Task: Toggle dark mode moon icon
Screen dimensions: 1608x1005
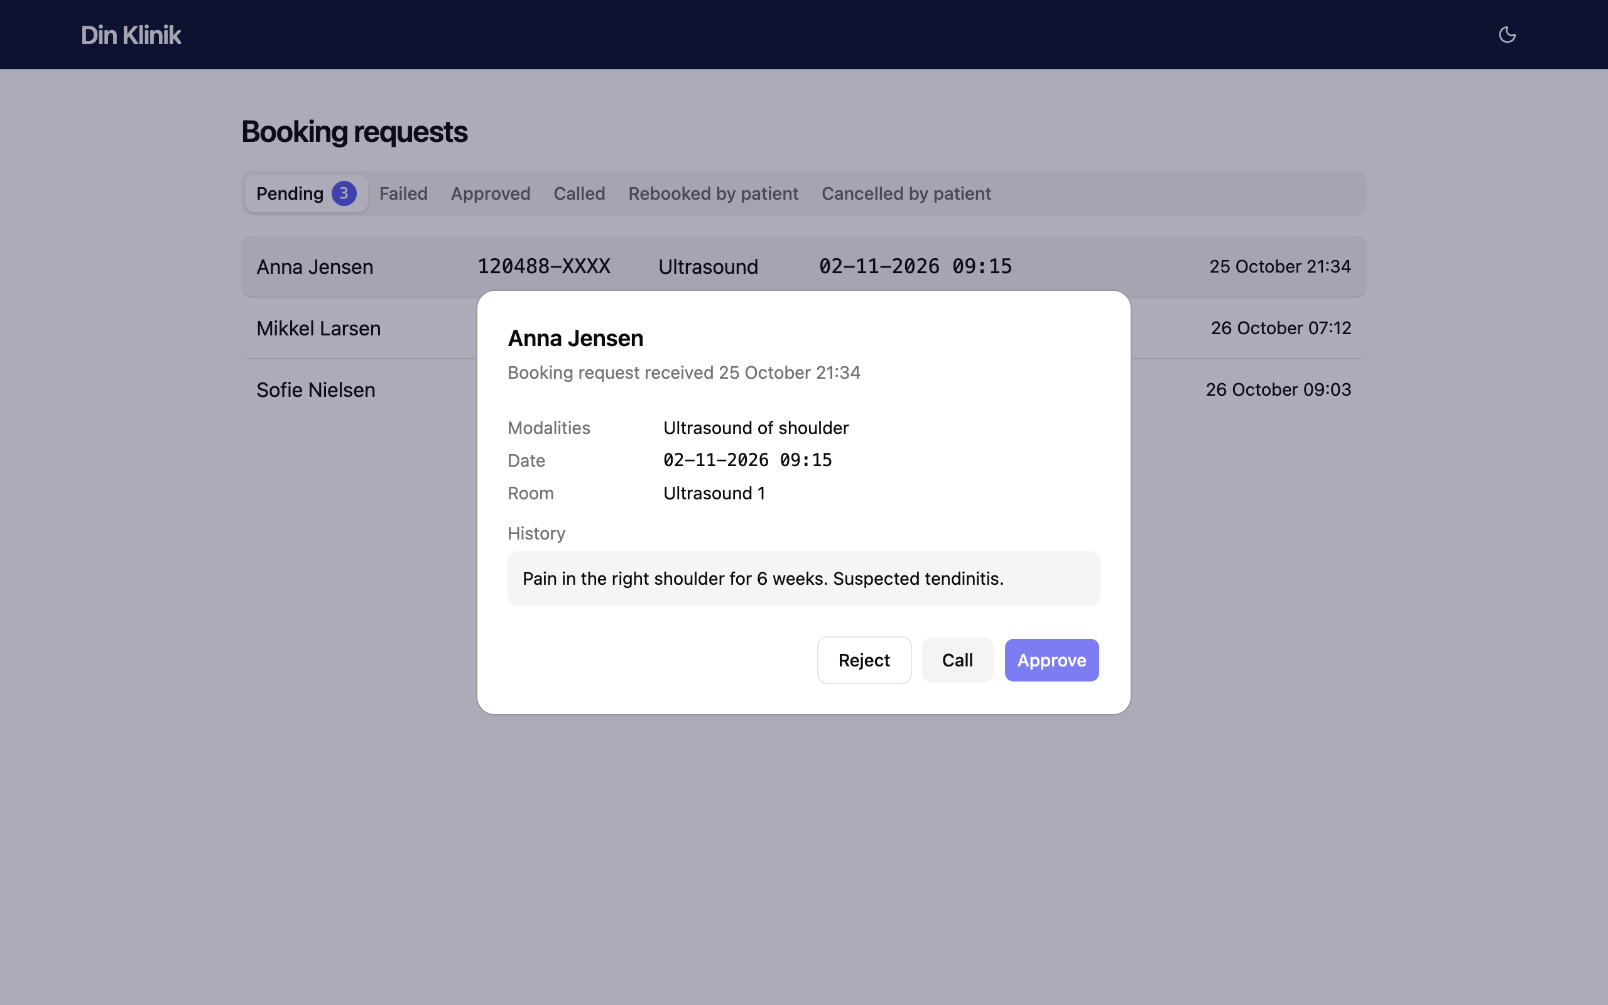Action: pyautogui.click(x=1506, y=35)
